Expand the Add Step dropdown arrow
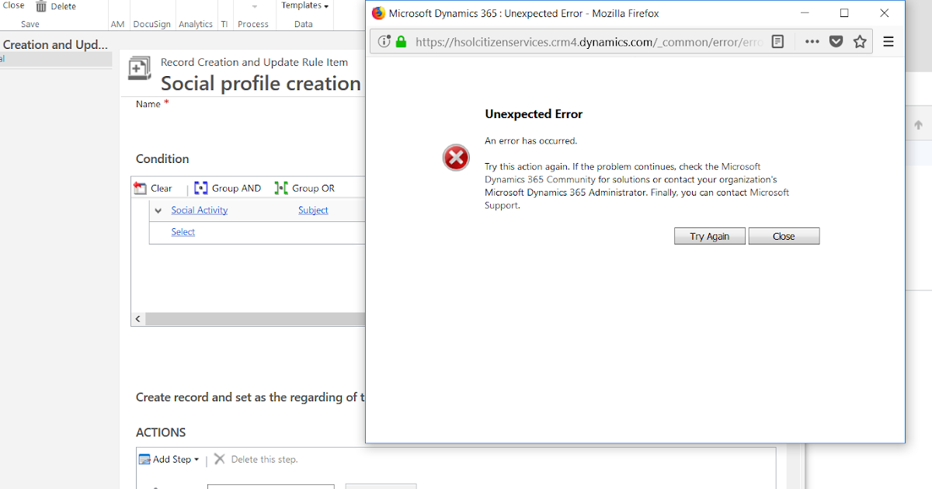The width and height of the screenshot is (932, 489). tap(197, 459)
